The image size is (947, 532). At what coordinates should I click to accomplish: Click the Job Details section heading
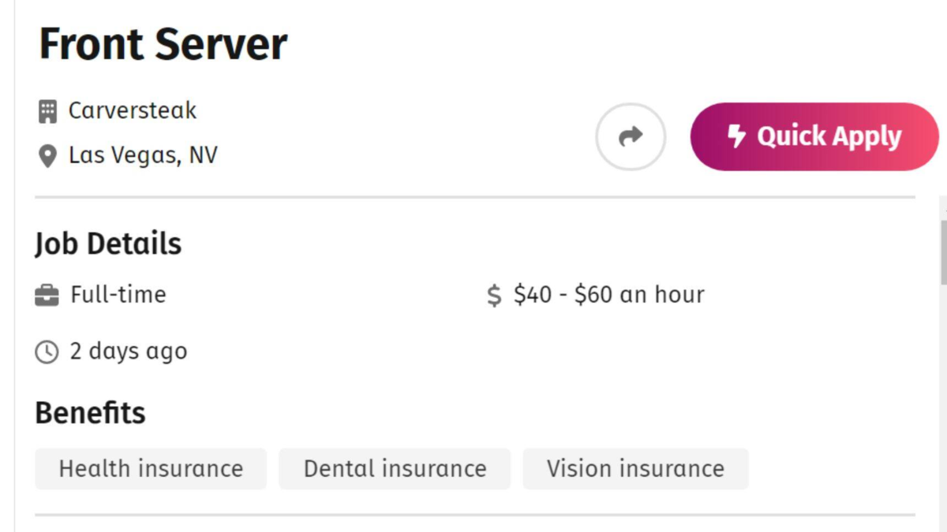pyautogui.click(x=108, y=244)
